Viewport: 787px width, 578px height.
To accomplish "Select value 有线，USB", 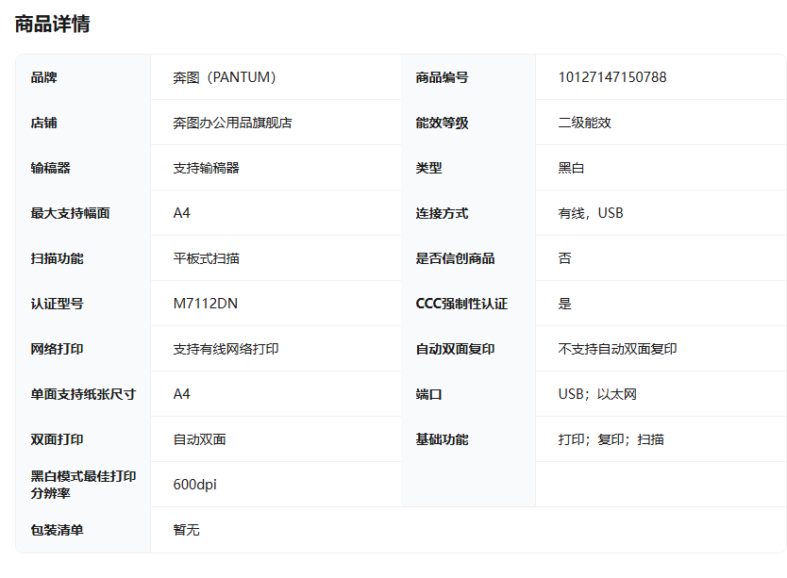I will tap(591, 213).
